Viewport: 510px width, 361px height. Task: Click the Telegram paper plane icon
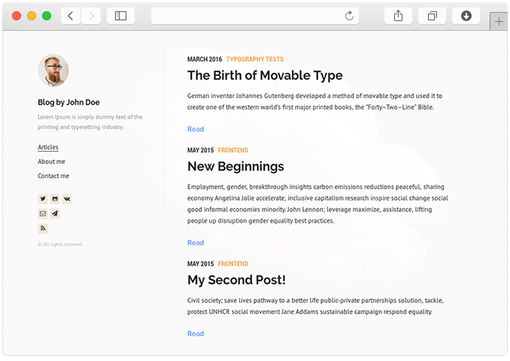point(55,214)
